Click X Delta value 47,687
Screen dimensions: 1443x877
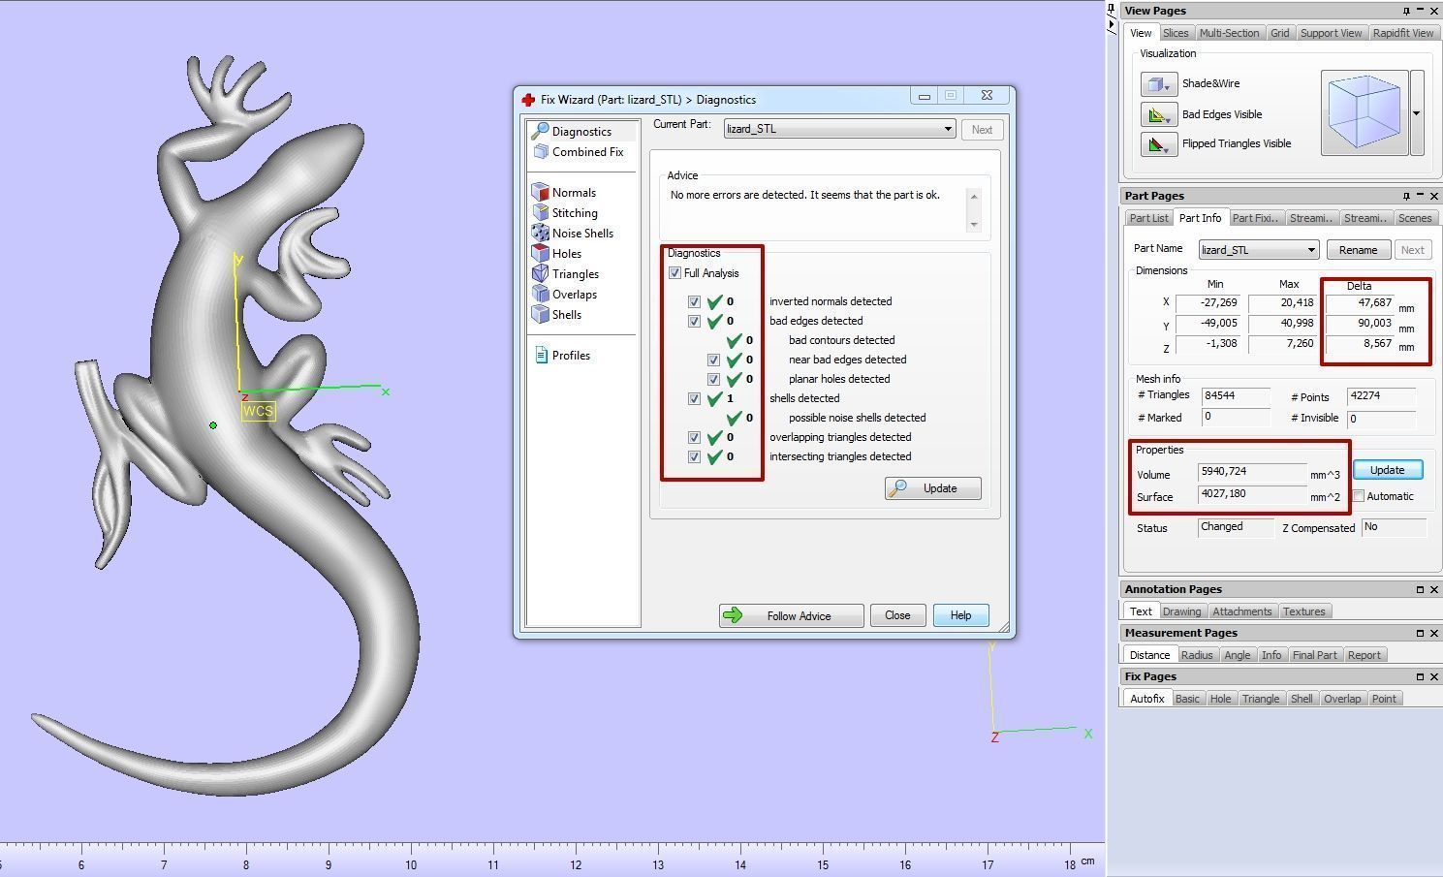pyautogui.click(x=1360, y=303)
